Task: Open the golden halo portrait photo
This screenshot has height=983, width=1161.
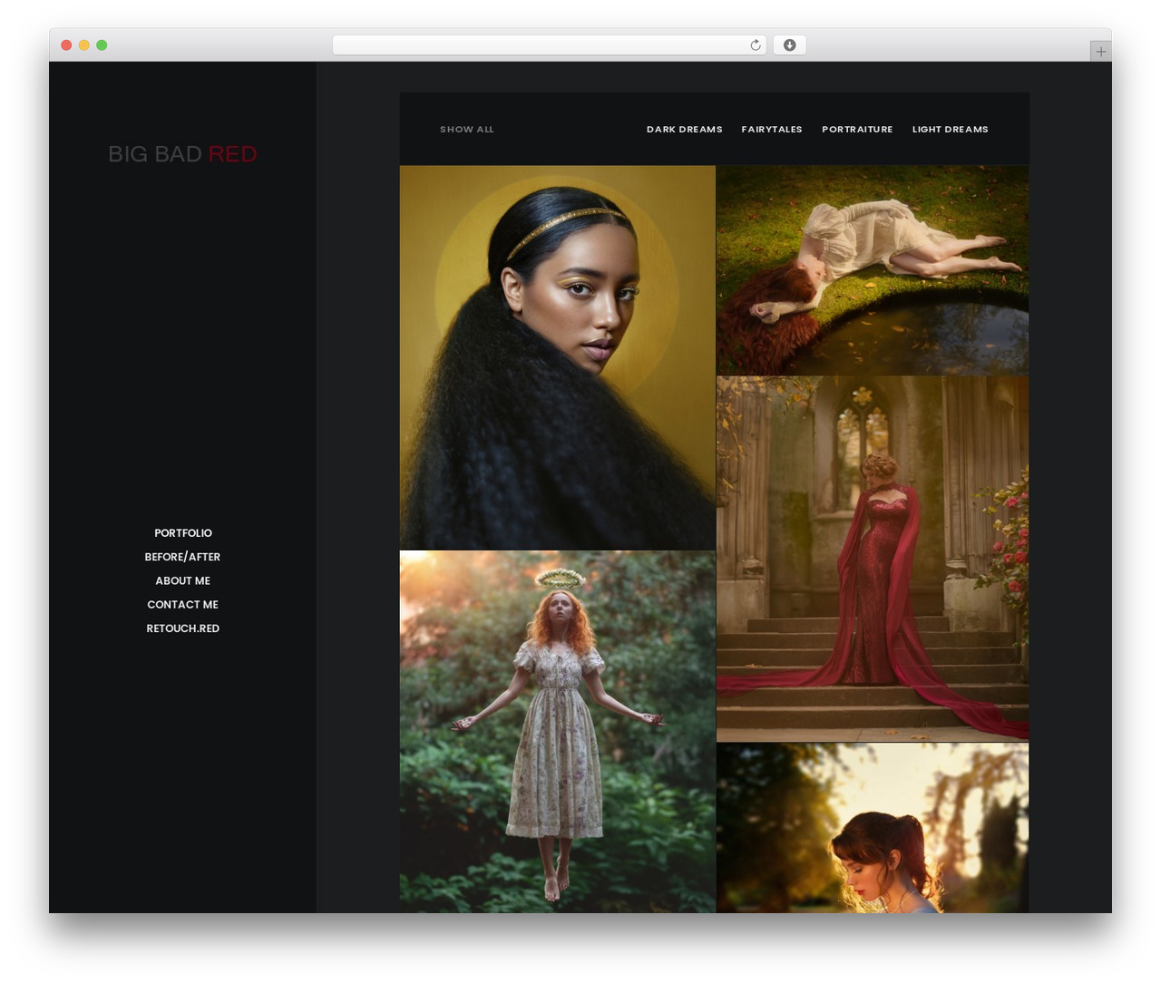Action: (x=557, y=357)
